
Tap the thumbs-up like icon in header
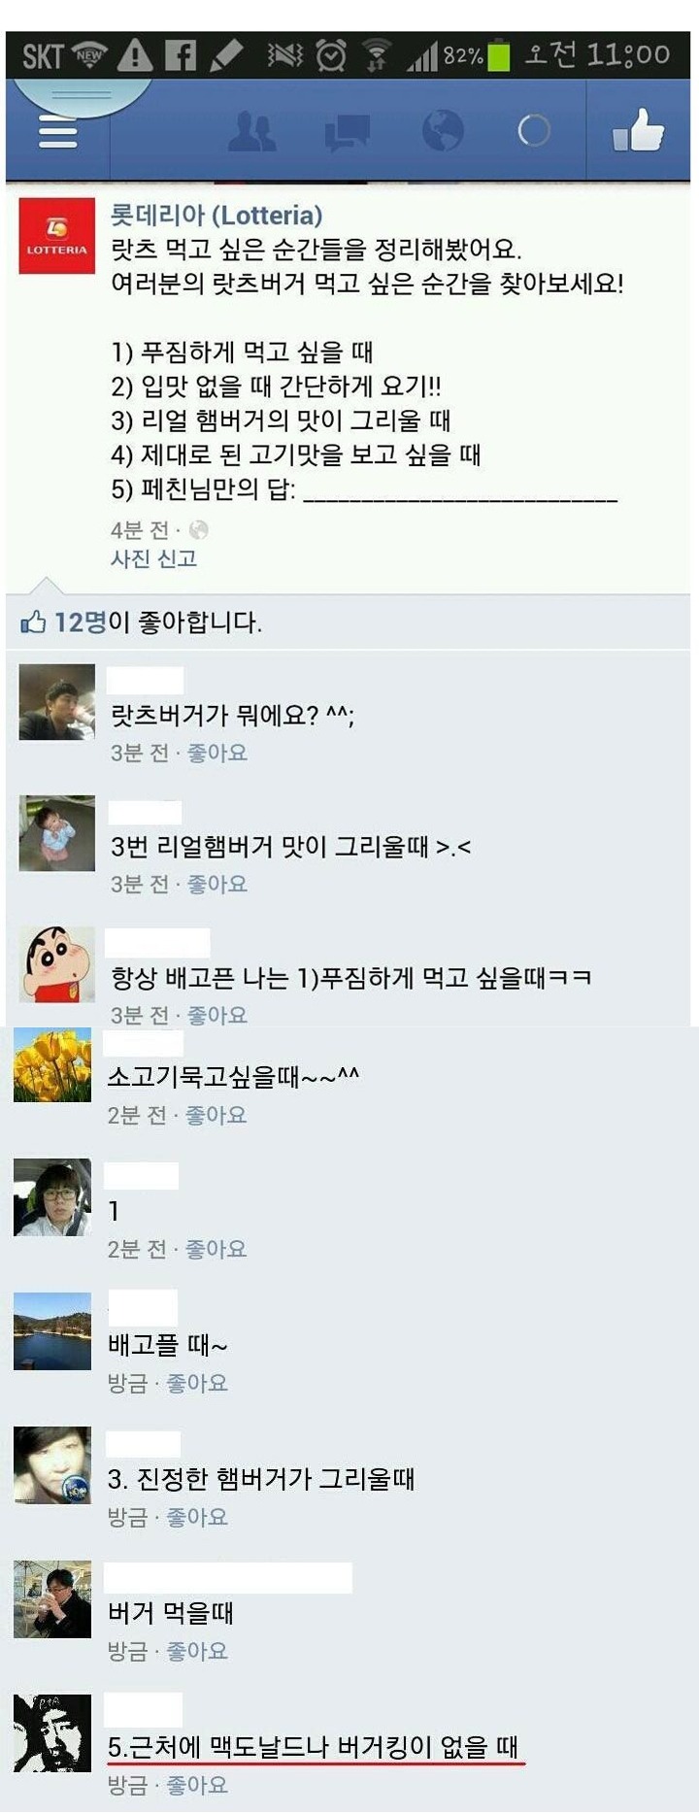(x=639, y=129)
